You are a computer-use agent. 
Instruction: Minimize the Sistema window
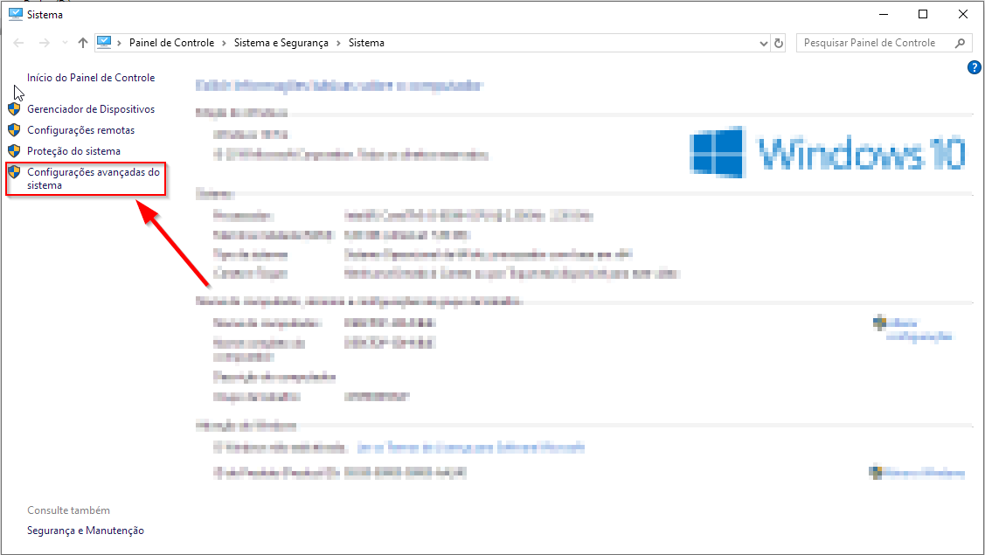point(884,15)
